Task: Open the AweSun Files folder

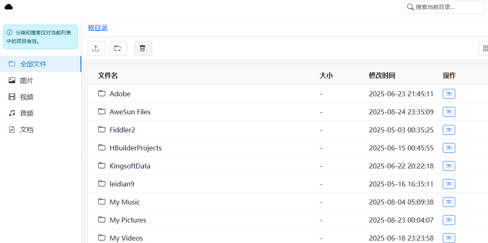Action: point(130,112)
